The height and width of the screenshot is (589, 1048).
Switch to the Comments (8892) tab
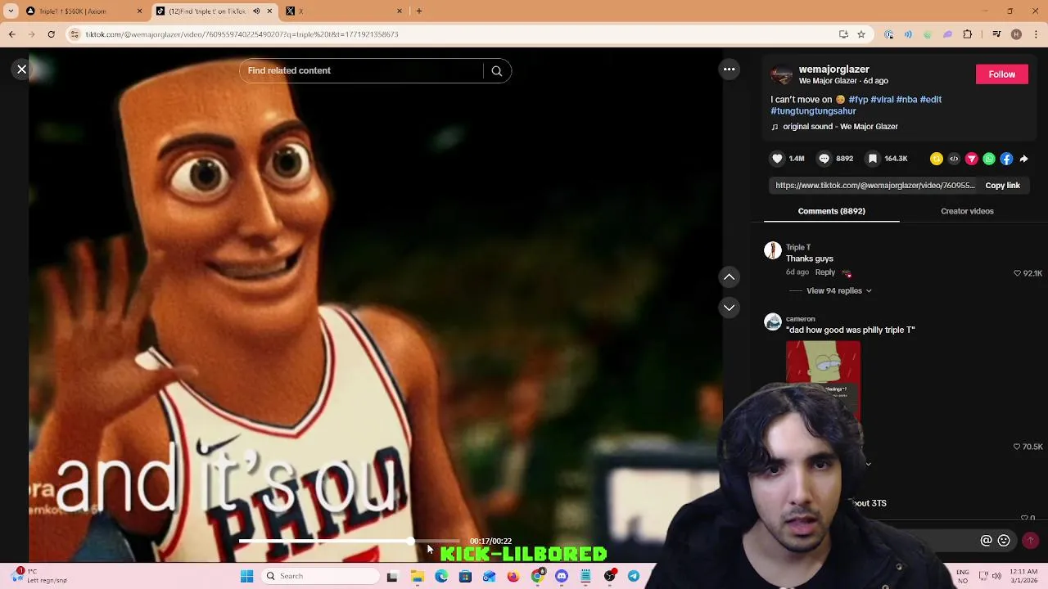[831, 211]
